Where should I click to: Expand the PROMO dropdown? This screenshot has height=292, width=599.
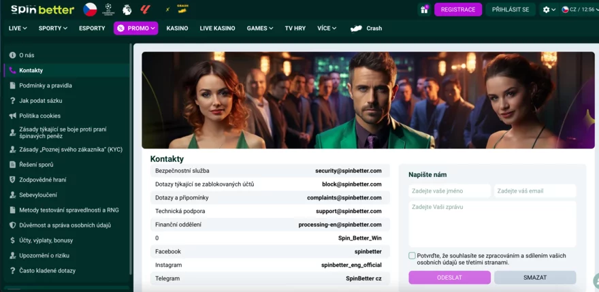coord(136,29)
